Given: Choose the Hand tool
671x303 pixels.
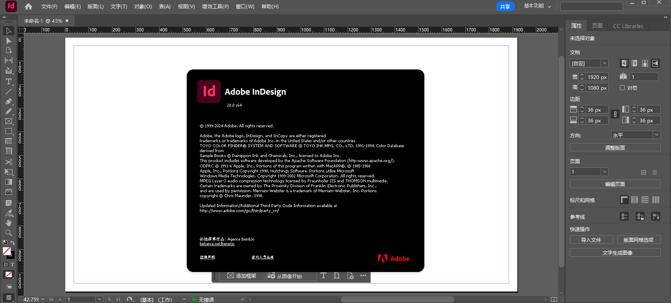Looking at the screenshot, I should (x=9, y=223).
